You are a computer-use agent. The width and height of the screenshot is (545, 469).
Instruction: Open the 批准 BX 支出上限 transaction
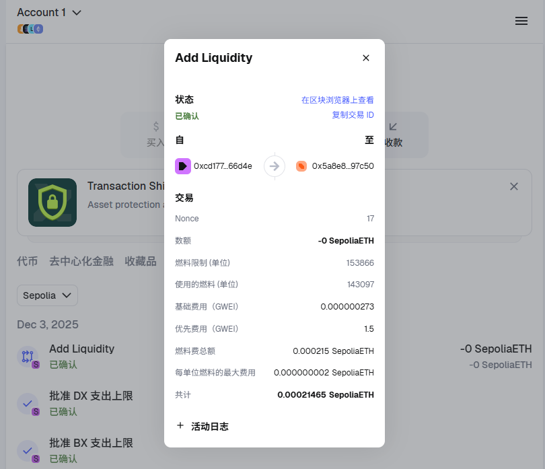click(x=91, y=443)
